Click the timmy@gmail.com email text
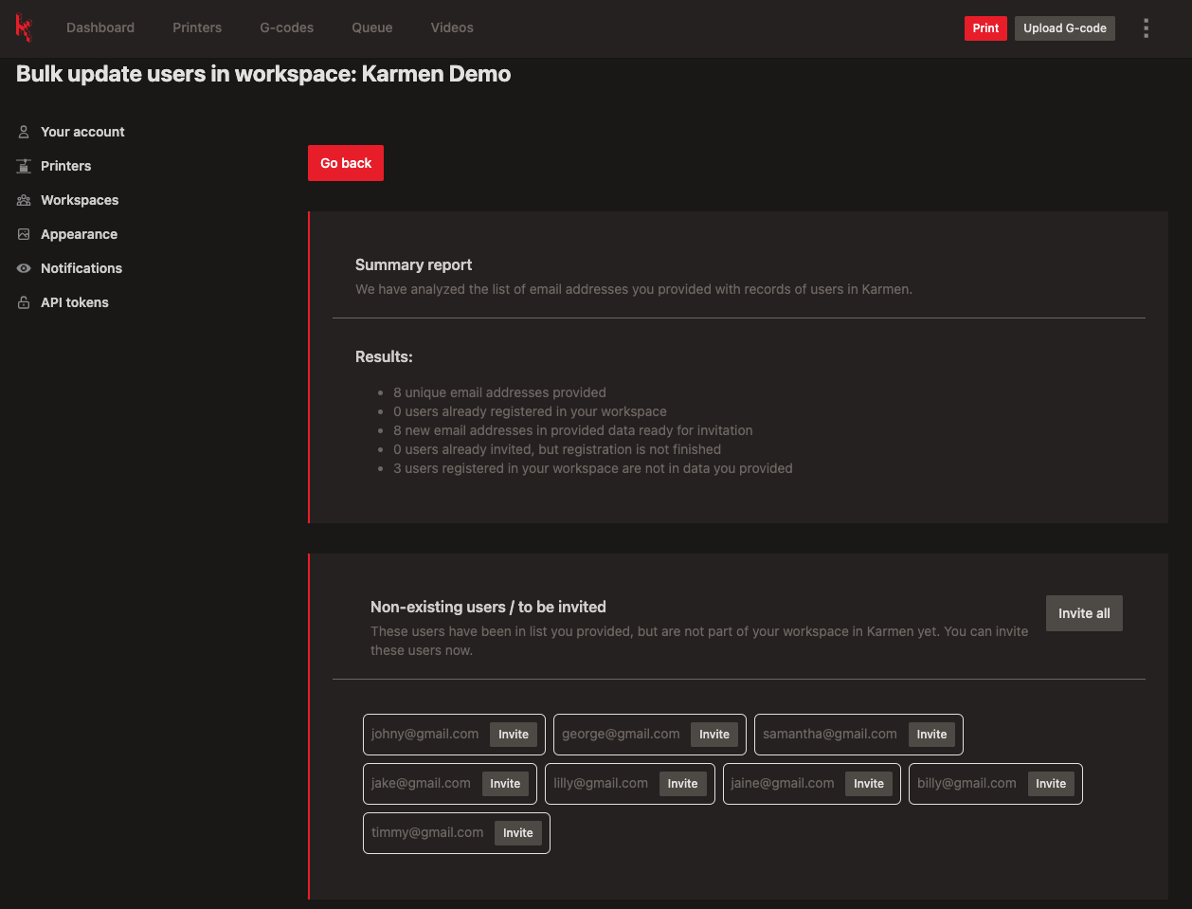Viewport: 1192px width, 909px height. 427,832
